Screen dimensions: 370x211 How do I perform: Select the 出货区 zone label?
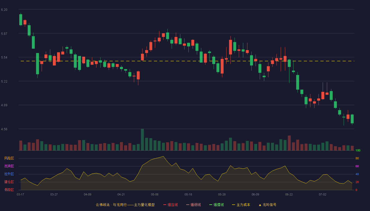(x=9, y=166)
